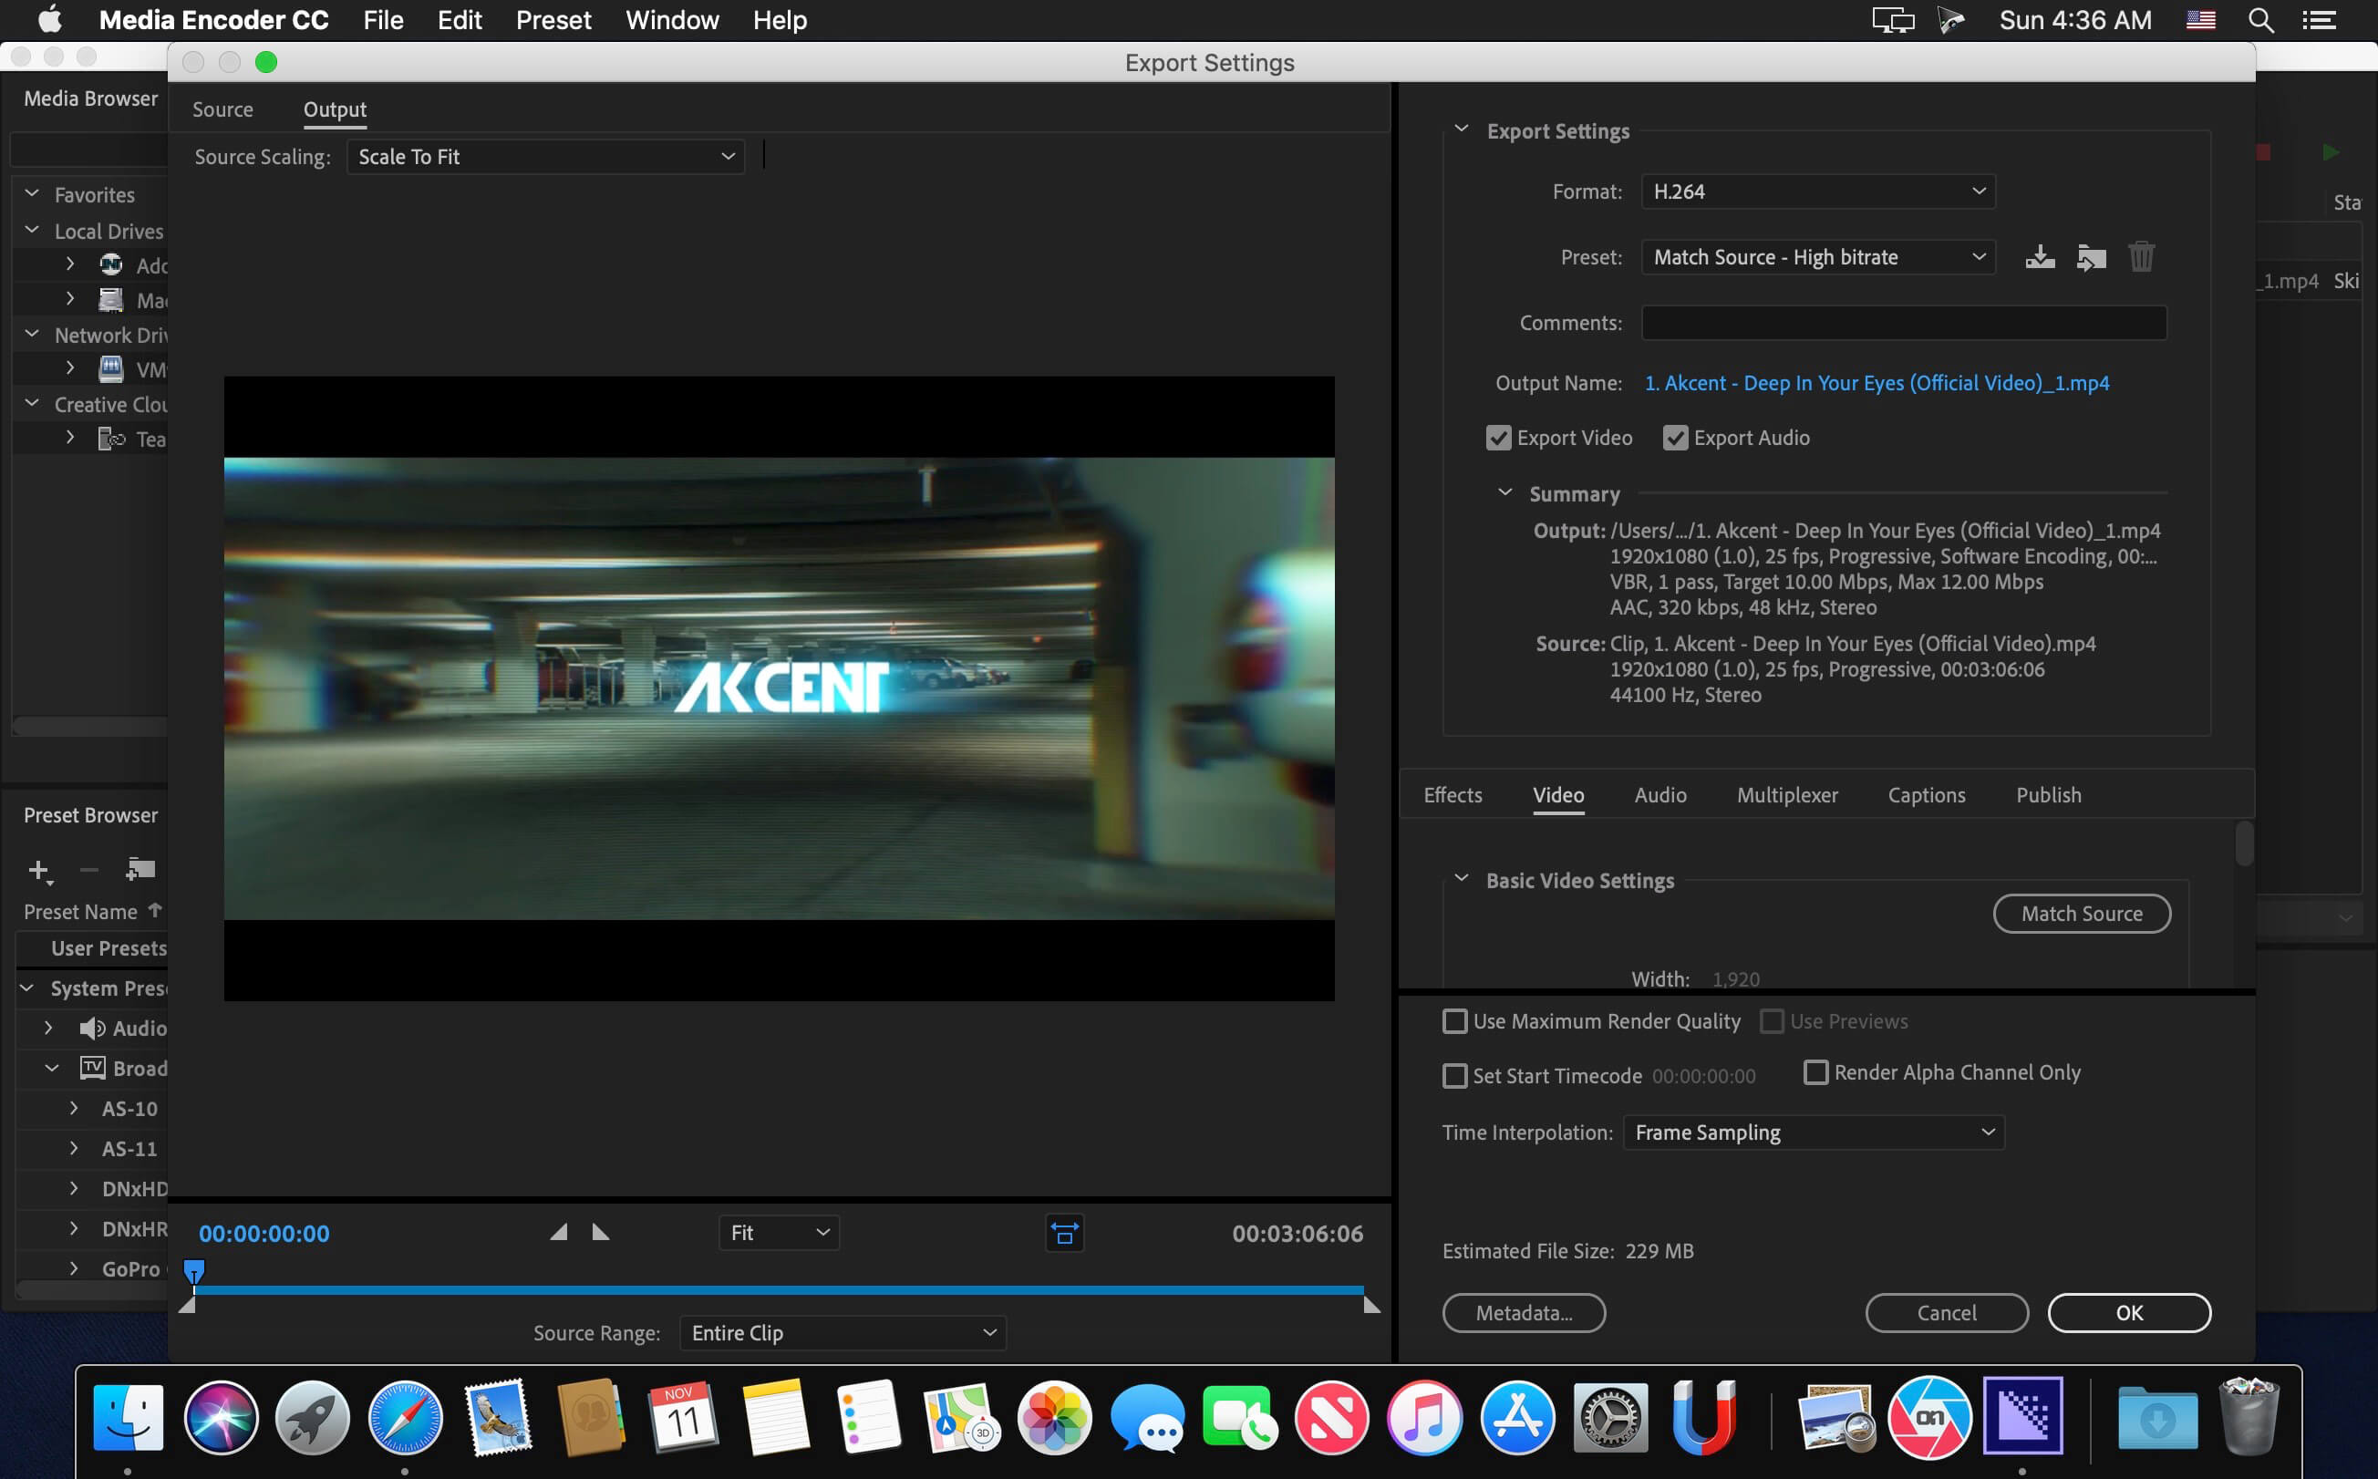Enable the Use Maximum Render Quality checkbox
Viewport: 2378px width, 1479px height.
[1454, 1020]
